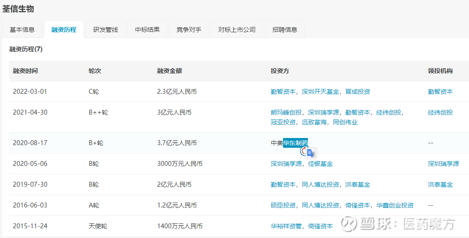Click the 同创伟业 investor link
Viewport: 469px width, 238px height.
(x=345, y=122)
